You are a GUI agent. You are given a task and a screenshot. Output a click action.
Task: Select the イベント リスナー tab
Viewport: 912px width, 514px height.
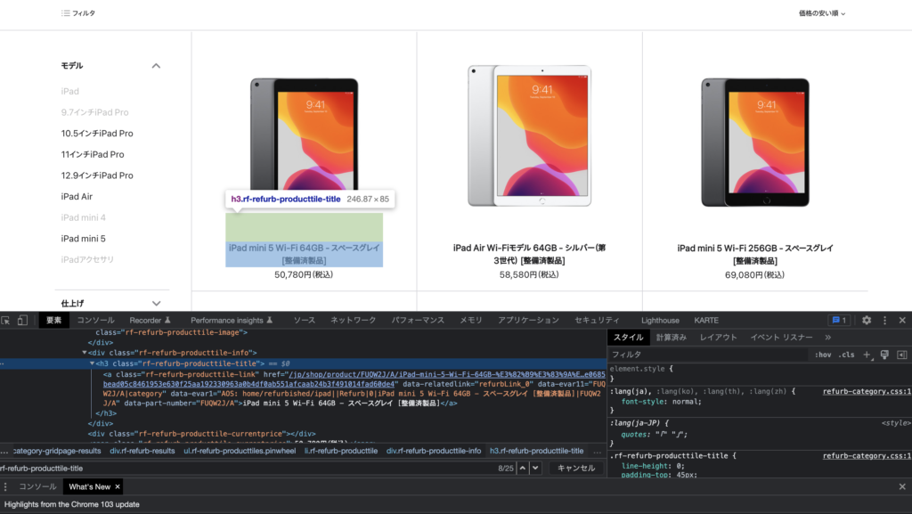781,338
